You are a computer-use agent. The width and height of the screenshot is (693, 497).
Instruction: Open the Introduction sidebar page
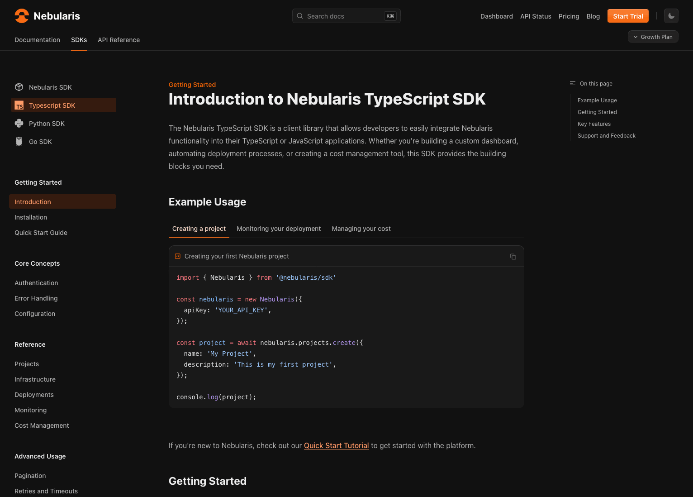tap(62, 201)
